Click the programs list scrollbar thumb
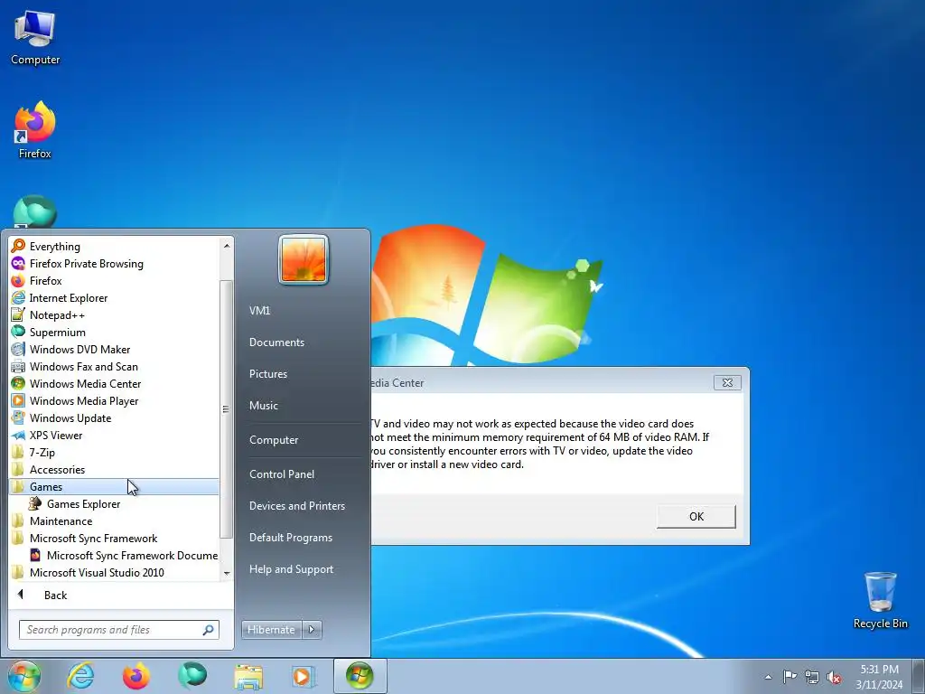Image resolution: width=925 pixels, height=694 pixels. tap(226, 409)
